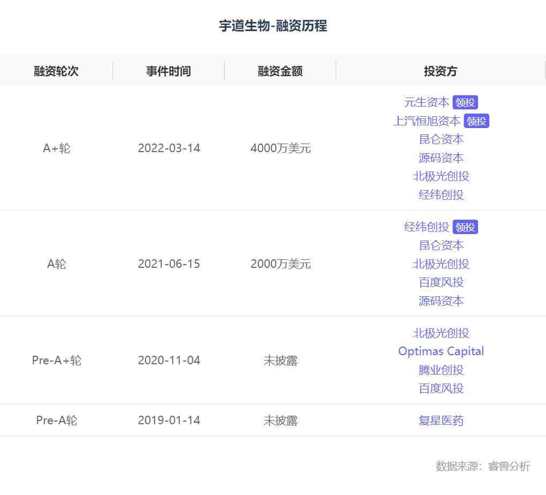This screenshot has height=495, width=546.
Task: Open 北极光创投 link in the Pre-A+轮 row
Action: (x=441, y=333)
